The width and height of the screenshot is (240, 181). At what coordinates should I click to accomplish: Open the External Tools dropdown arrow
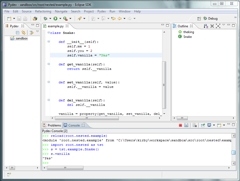click(70, 19)
